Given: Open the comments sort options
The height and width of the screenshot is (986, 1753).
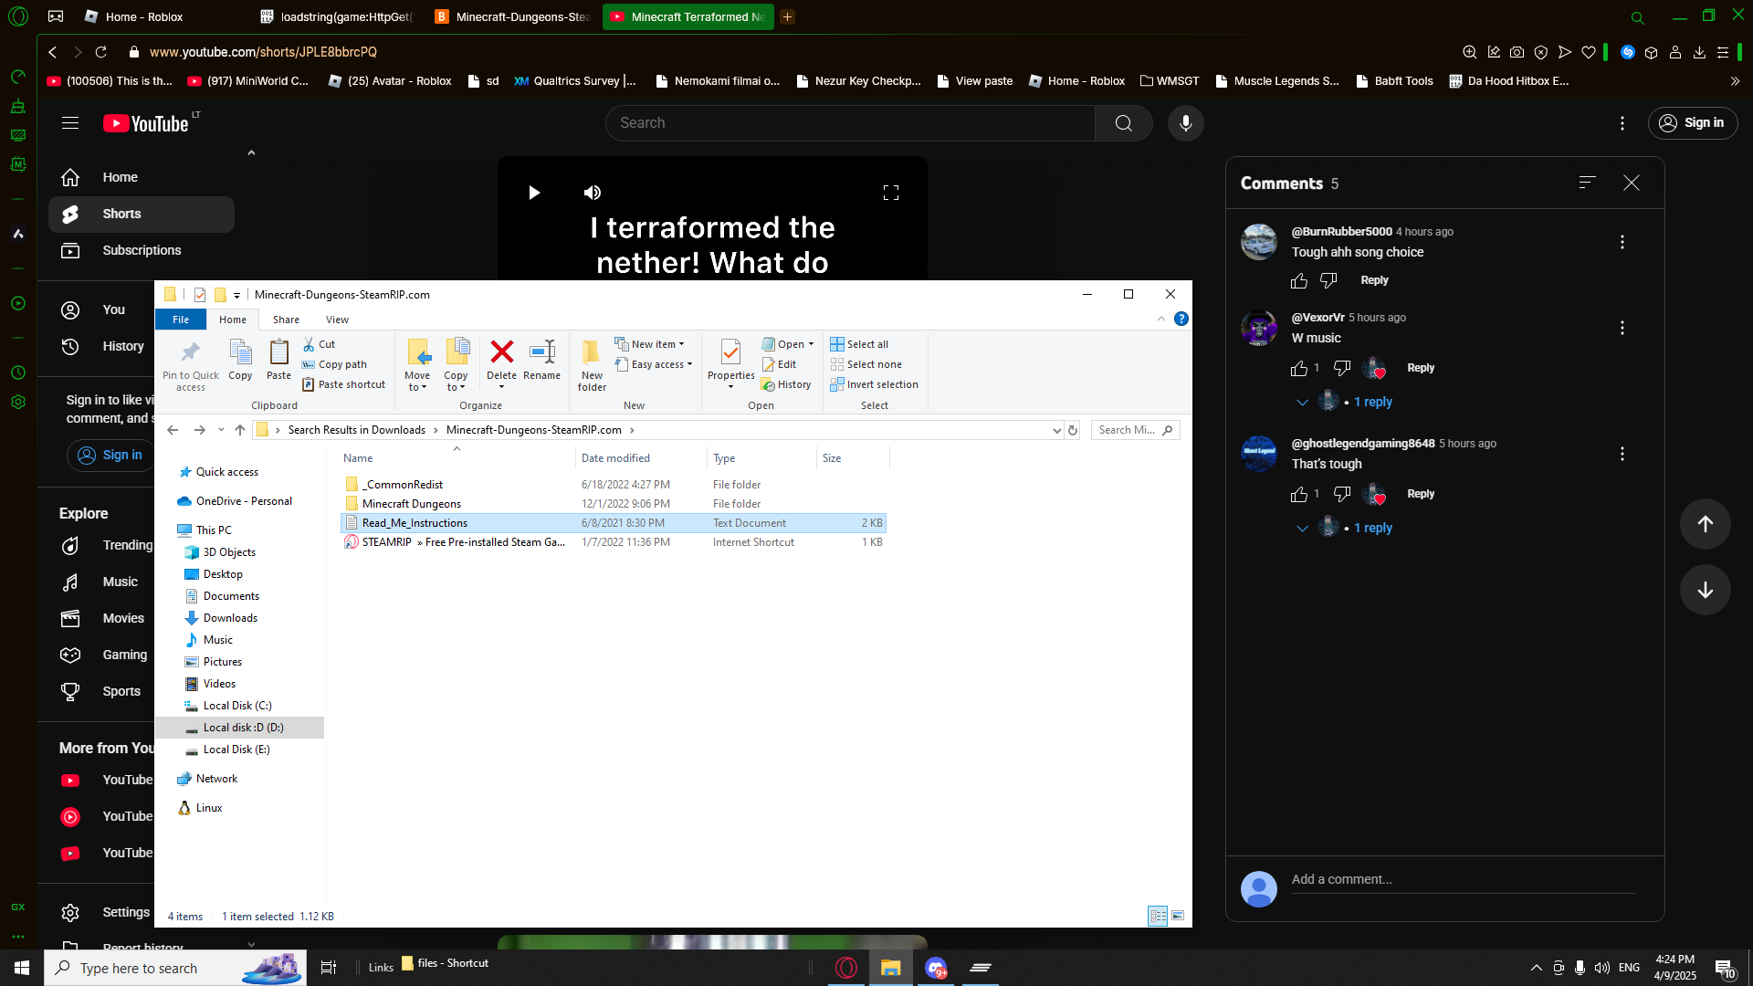Looking at the screenshot, I should pos(1587,183).
